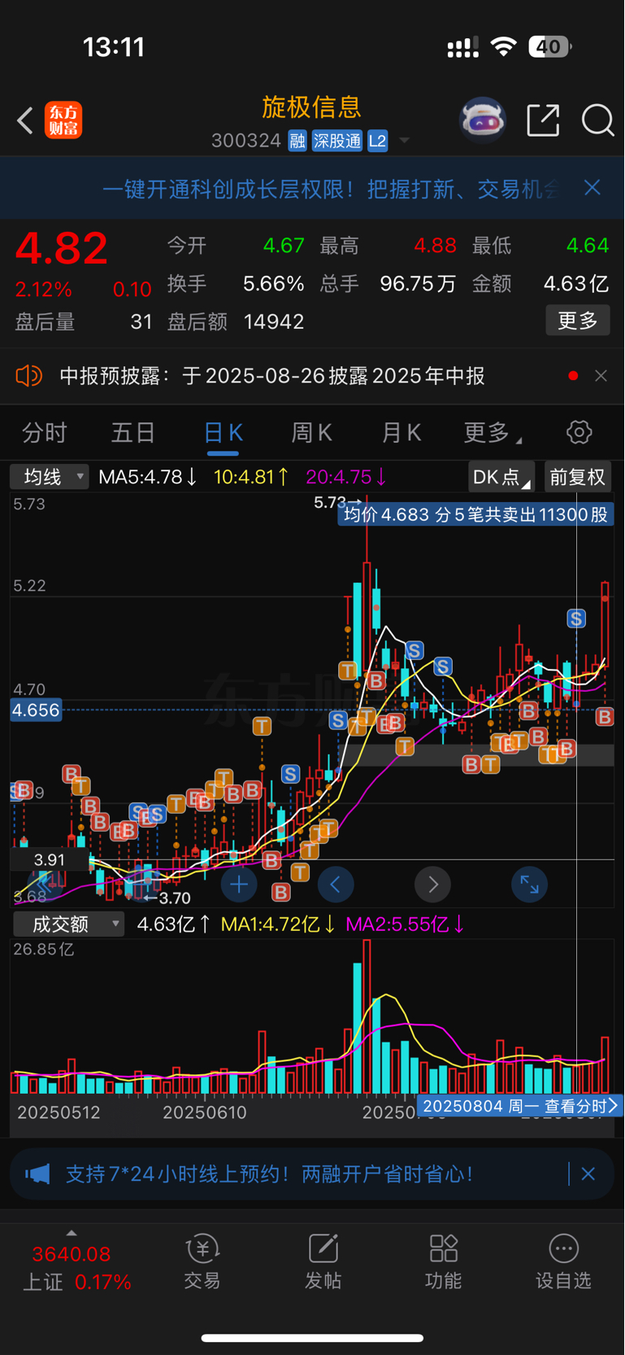Open chart settings gear icon
The image size is (625, 1355).
click(x=579, y=432)
